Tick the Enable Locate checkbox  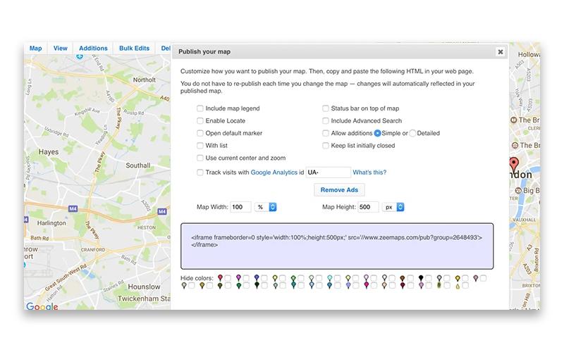(x=200, y=120)
